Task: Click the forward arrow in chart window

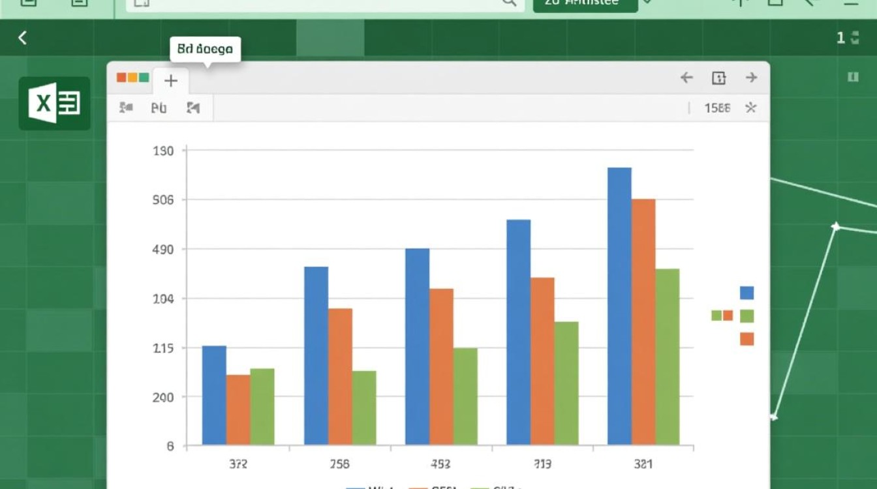Action: [751, 78]
